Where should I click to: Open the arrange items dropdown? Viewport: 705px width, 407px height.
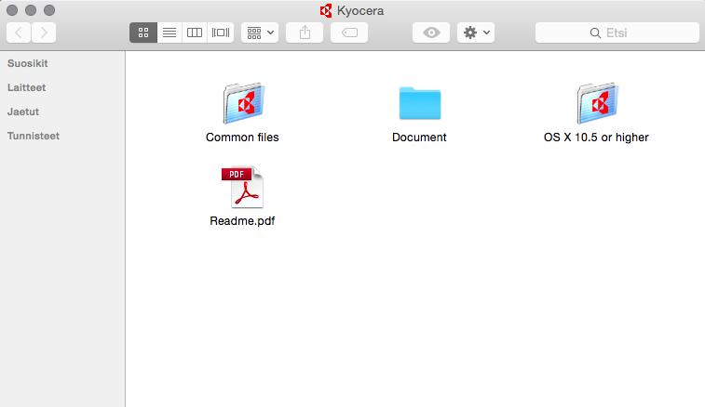point(260,33)
